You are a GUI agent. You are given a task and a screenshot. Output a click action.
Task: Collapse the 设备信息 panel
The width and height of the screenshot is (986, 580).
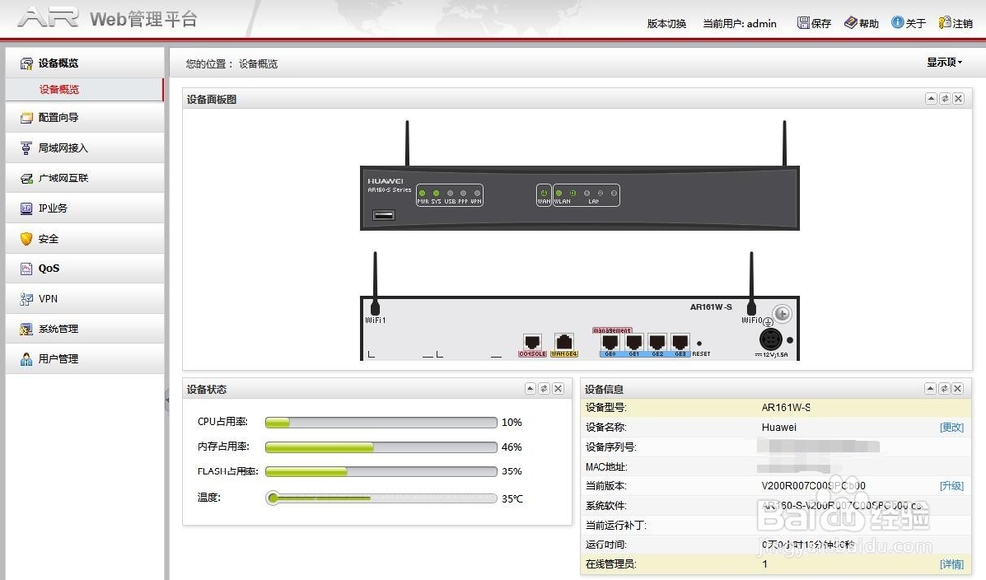(x=930, y=388)
